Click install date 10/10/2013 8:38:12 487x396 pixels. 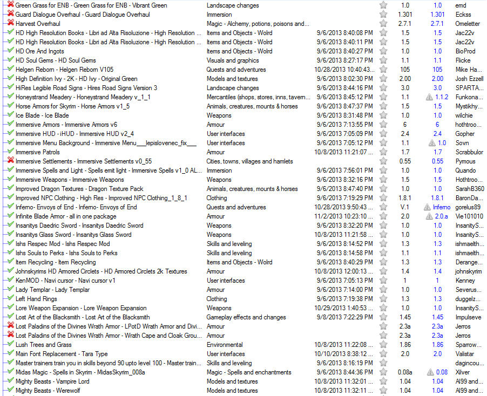[343, 354]
